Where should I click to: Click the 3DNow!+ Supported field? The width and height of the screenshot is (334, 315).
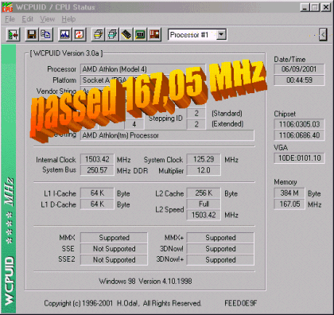[x=220, y=260]
